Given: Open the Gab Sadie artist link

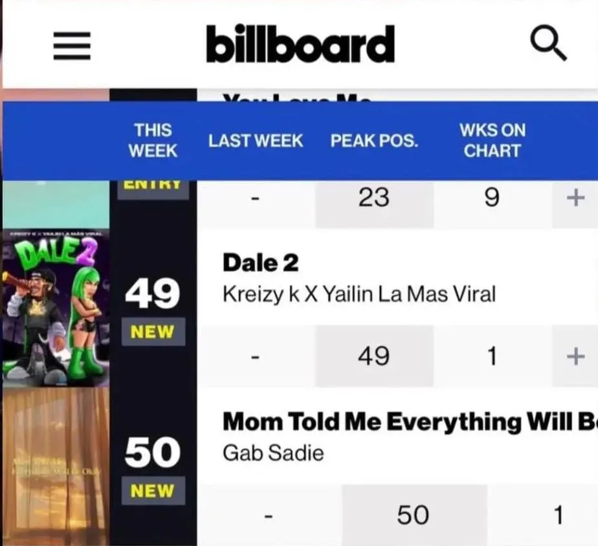Looking at the screenshot, I should click(273, 453).
